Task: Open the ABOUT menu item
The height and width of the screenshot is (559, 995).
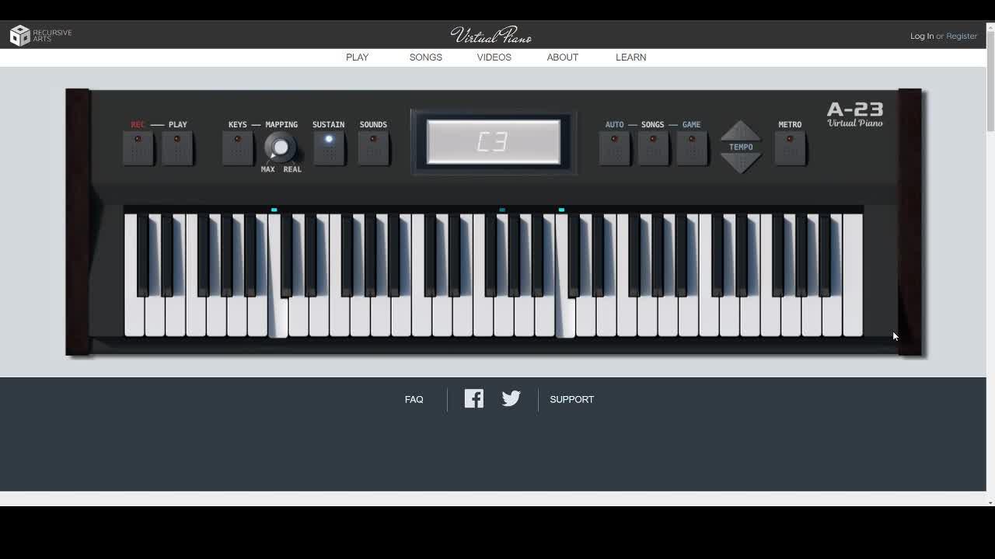Action: [563, 57]
